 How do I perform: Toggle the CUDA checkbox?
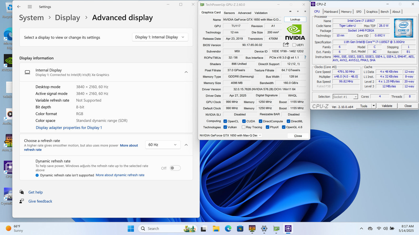pyautogui.click(x=244, y=121)
